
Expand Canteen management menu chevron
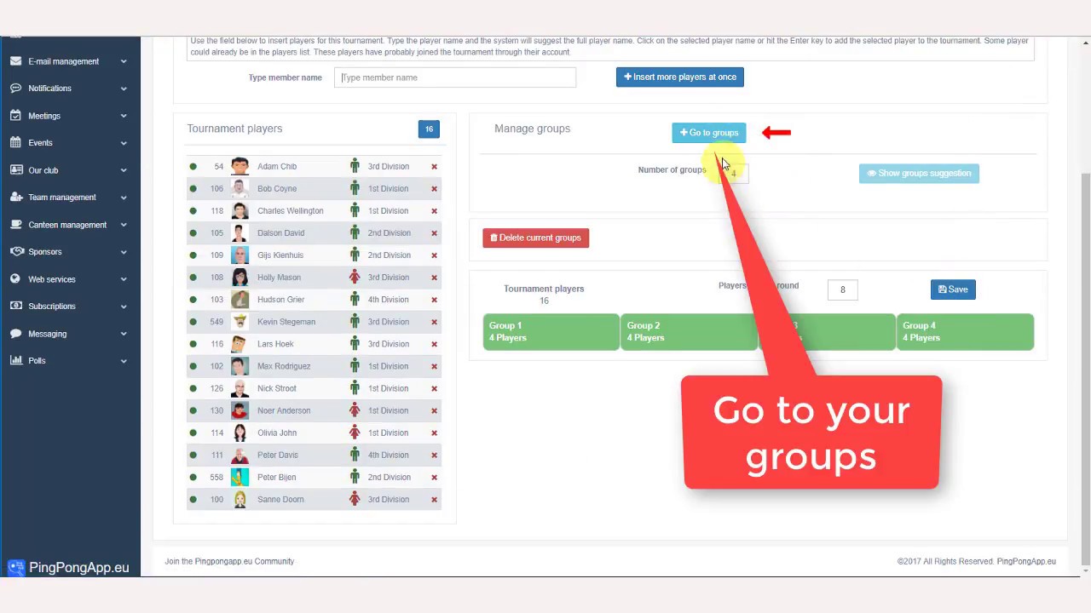coord(124,225)
